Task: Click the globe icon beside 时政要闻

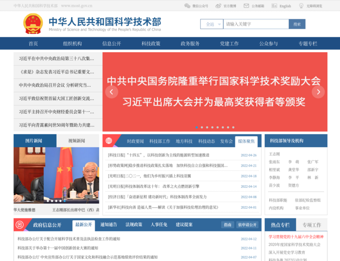Action: tap(109, 141)
